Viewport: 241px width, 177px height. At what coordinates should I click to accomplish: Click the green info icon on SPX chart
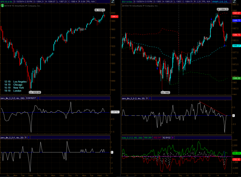click(x=2, y=6)
